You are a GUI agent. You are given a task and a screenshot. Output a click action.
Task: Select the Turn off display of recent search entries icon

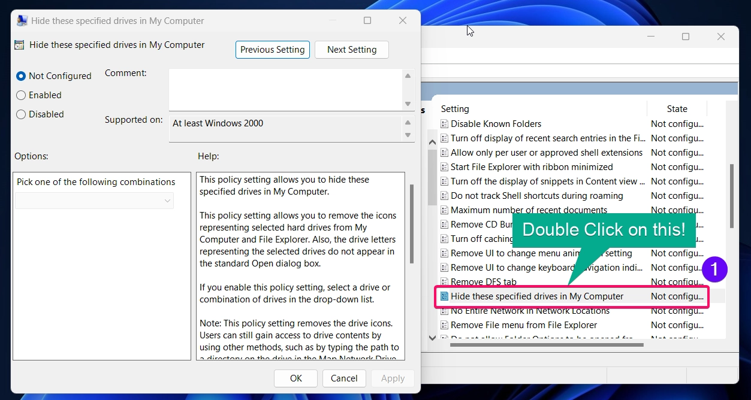tap(445, 138)
